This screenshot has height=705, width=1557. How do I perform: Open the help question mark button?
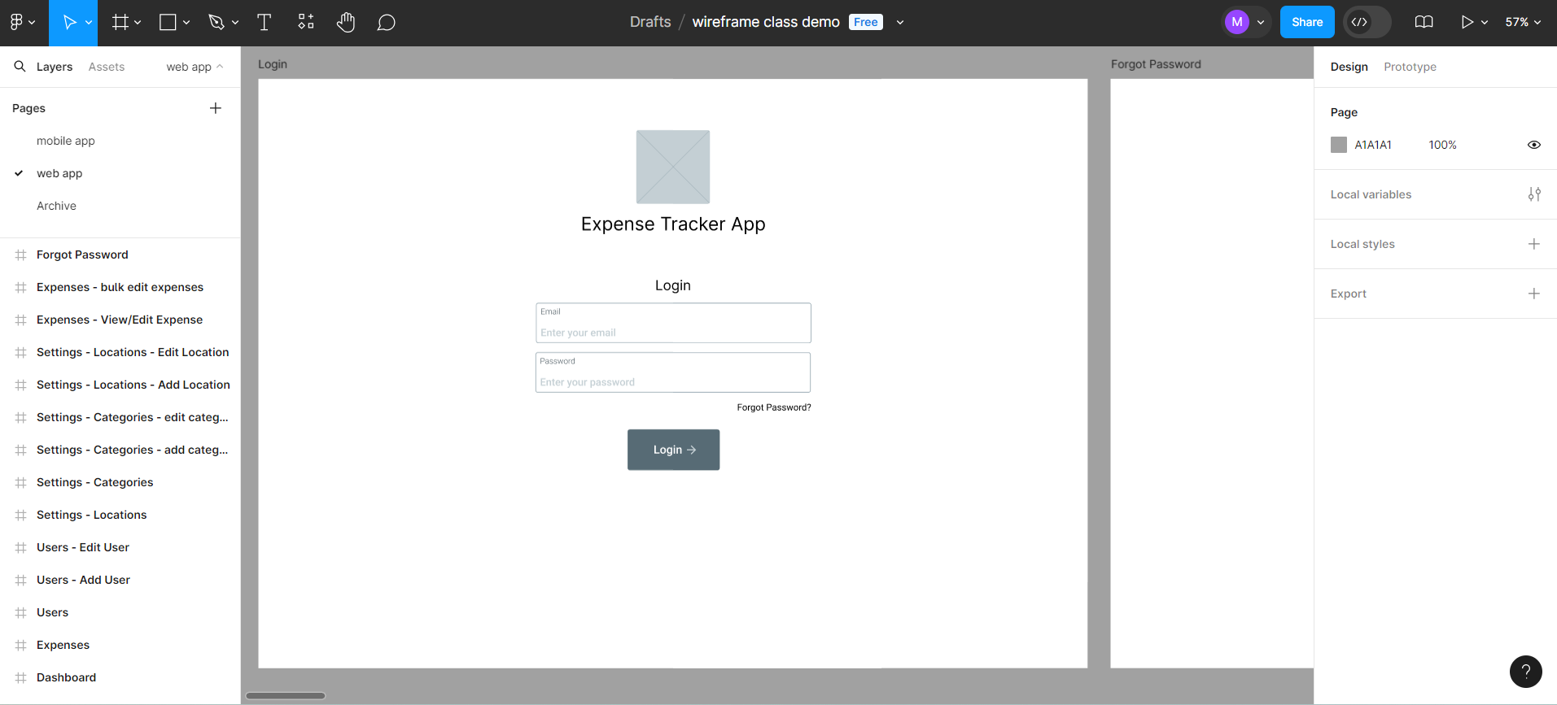tap(1525, 672)
